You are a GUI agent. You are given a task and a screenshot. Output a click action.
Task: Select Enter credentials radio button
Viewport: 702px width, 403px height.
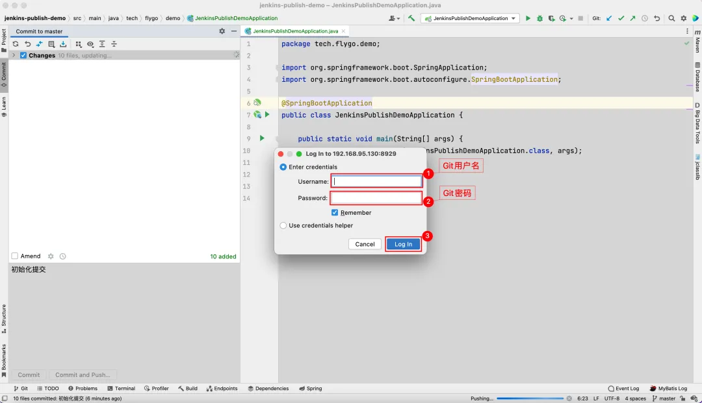283,167
